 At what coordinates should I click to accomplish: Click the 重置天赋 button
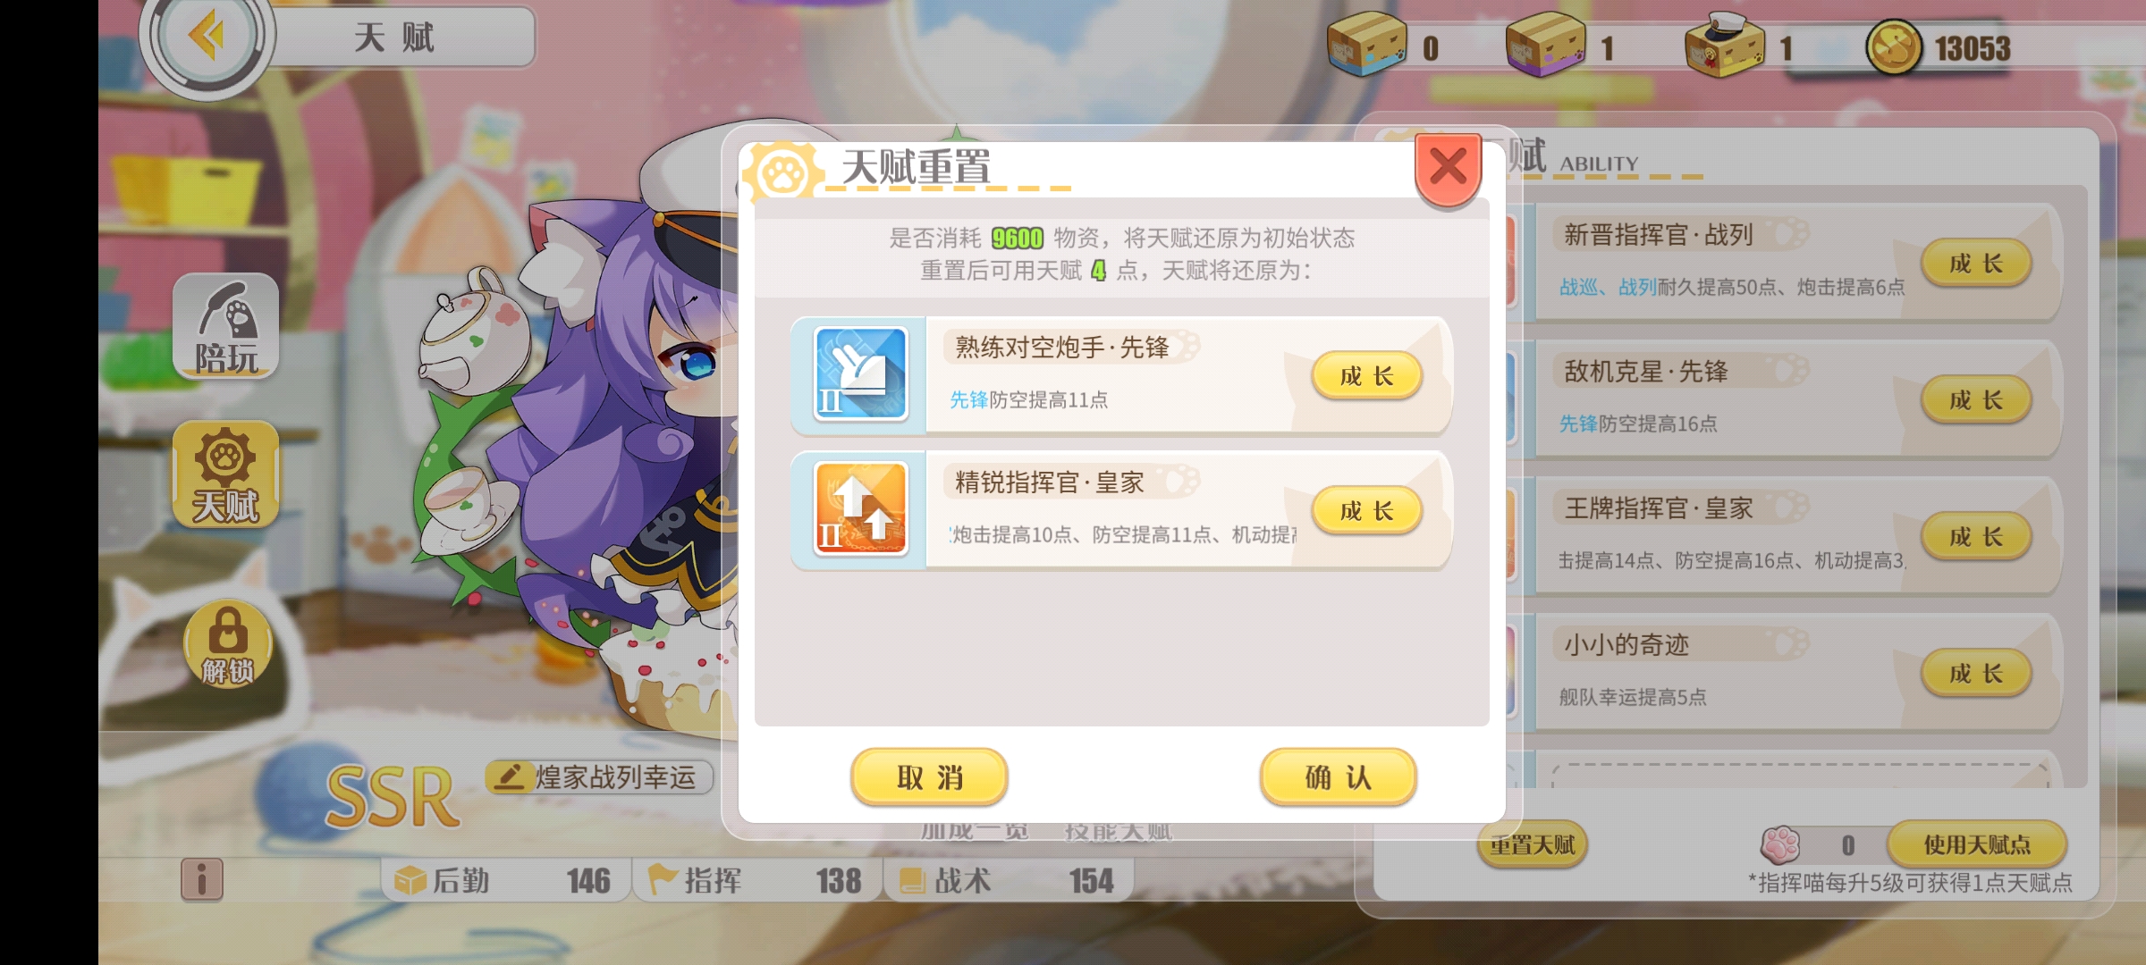tap(1533, 844)
